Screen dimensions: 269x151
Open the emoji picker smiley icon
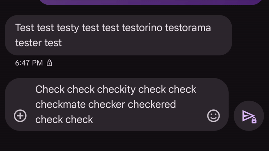point(213,116)
